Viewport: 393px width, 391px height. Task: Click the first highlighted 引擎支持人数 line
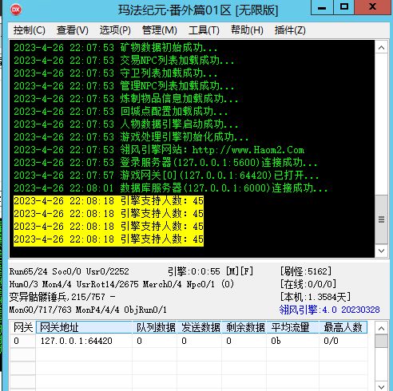click(109, 201)
